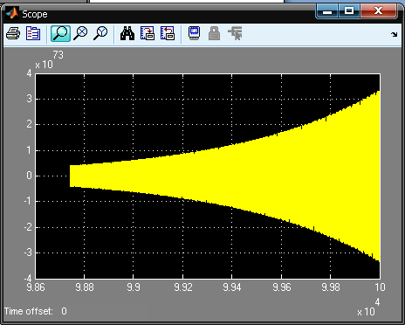Click Save current axes settings icon

pos(148,33)
